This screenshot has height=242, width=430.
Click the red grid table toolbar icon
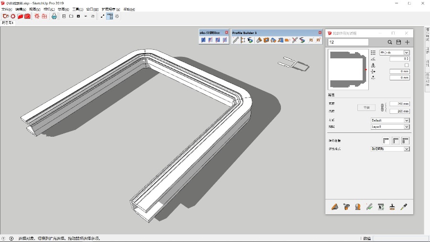tap(44, 16)
